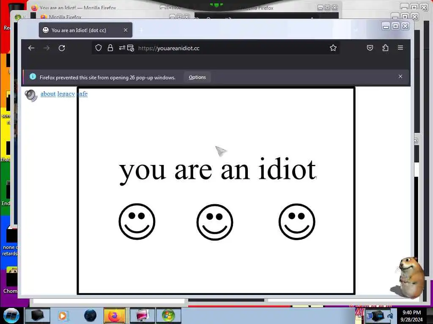Open the dark globe taskbar icon
The image size is (433, 324).
tap(90, 316)
